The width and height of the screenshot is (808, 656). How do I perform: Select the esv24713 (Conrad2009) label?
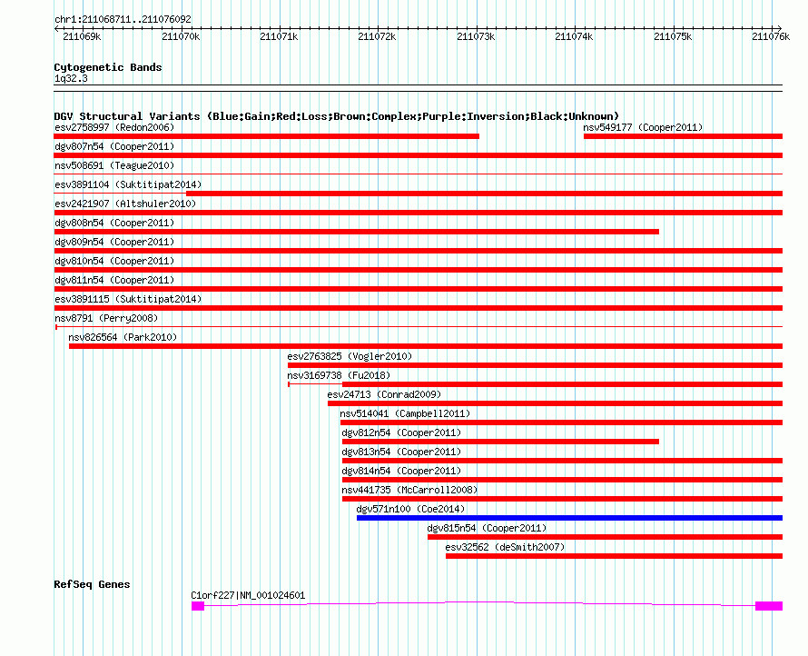(384, 394)
